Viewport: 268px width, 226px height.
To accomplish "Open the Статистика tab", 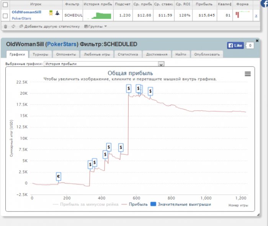I will [128, 54].
